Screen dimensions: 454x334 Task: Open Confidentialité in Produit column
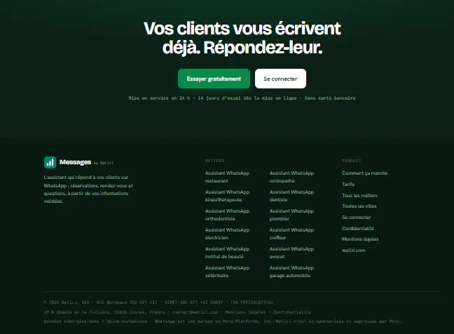358,229
